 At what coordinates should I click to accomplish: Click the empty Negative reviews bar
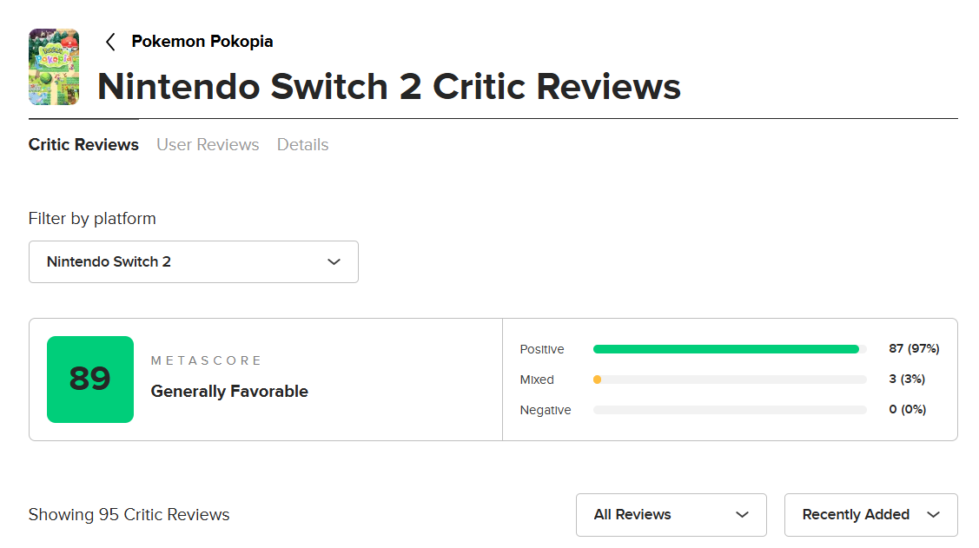pos(730,410)
